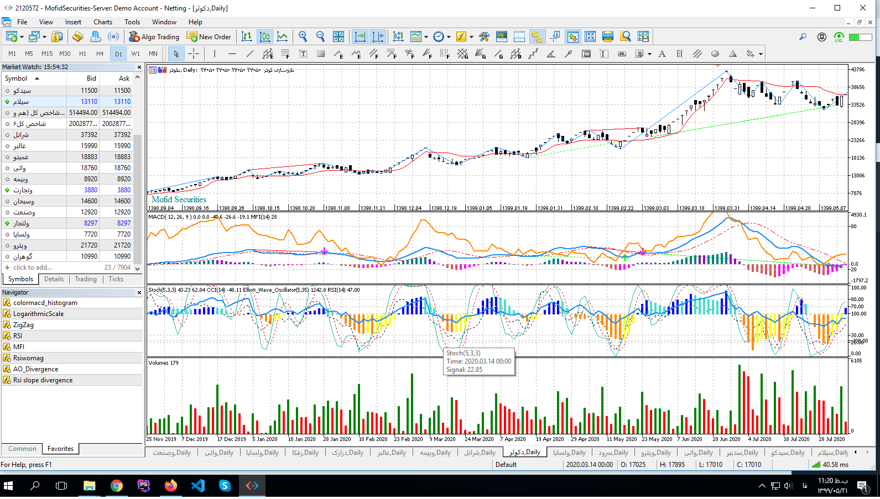880x499 pixels.
Task: Select the W1 timeframe
Action: [136, 54]
